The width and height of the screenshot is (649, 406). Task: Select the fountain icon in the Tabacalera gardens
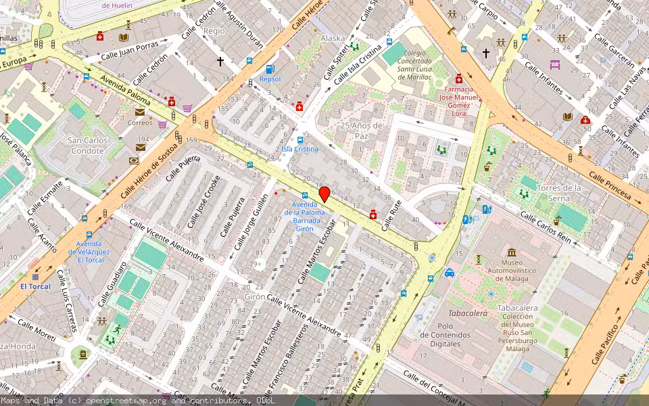point(491,294)
